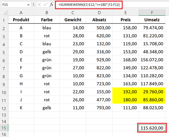Image resolution: width=169 pixels, height=137 pixels.
Task: Select Gewicht cell 14,00
Action: (73, 28)
